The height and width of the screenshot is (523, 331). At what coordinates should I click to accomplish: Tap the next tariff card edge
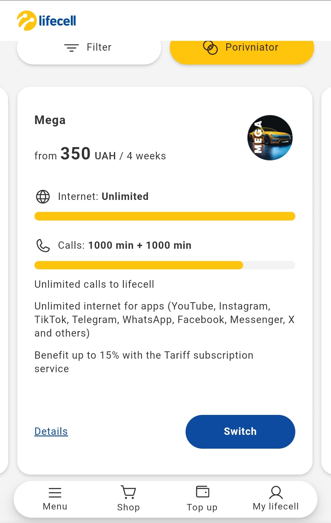click(x=326, y=281)
